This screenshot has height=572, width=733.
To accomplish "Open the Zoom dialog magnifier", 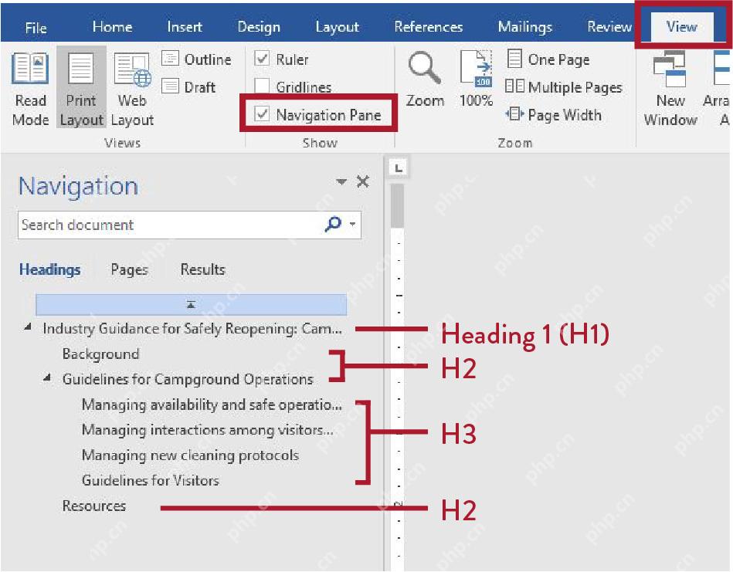I will point(425,80).
